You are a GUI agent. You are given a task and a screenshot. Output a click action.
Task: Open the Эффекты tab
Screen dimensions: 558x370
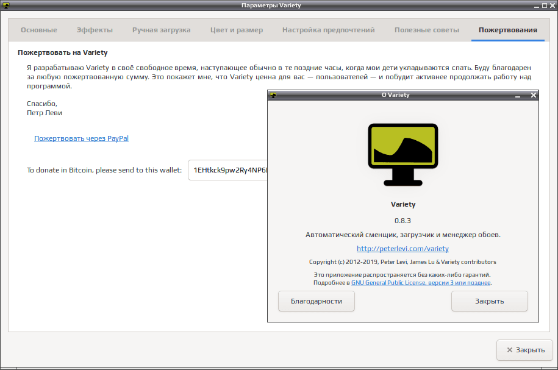95,30
